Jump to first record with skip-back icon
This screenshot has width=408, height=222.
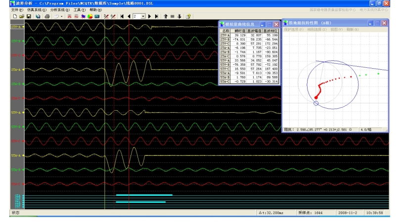click(122, 16)
